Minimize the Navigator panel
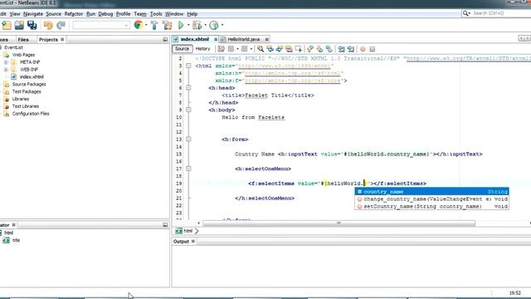Image resolution: width=531 pixels, height=299 pixels. point(165,225)
